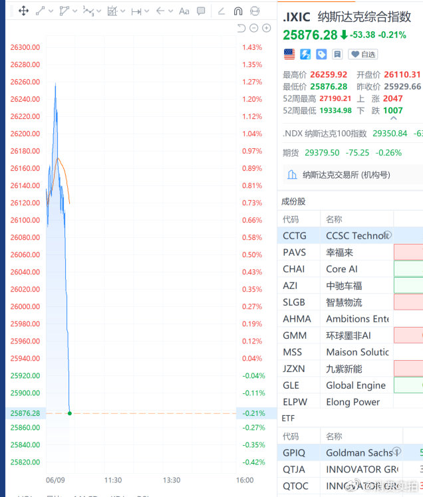Select the wave count drawing tool
The width and height of the screenshot is (423, 497).
tap(88, 11)
